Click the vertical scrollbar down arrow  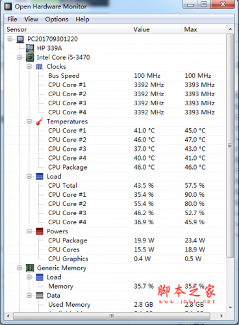[x=231, y=307]
